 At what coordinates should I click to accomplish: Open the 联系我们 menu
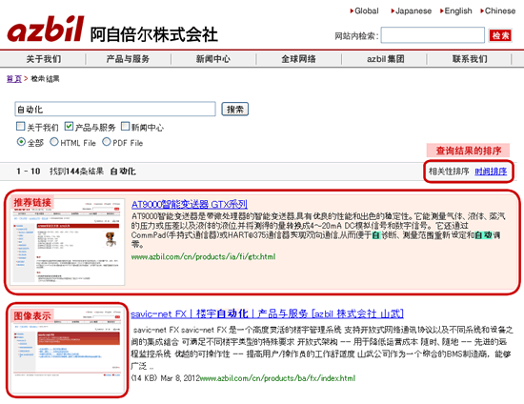point(470,59)
